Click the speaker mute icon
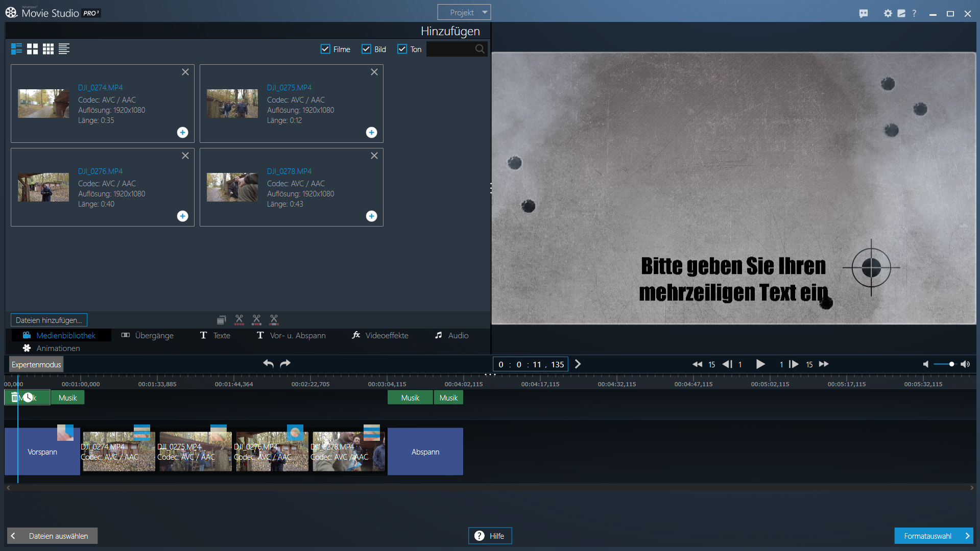Image resolution: width=980 pixels, height=551 pixels. 925,364
